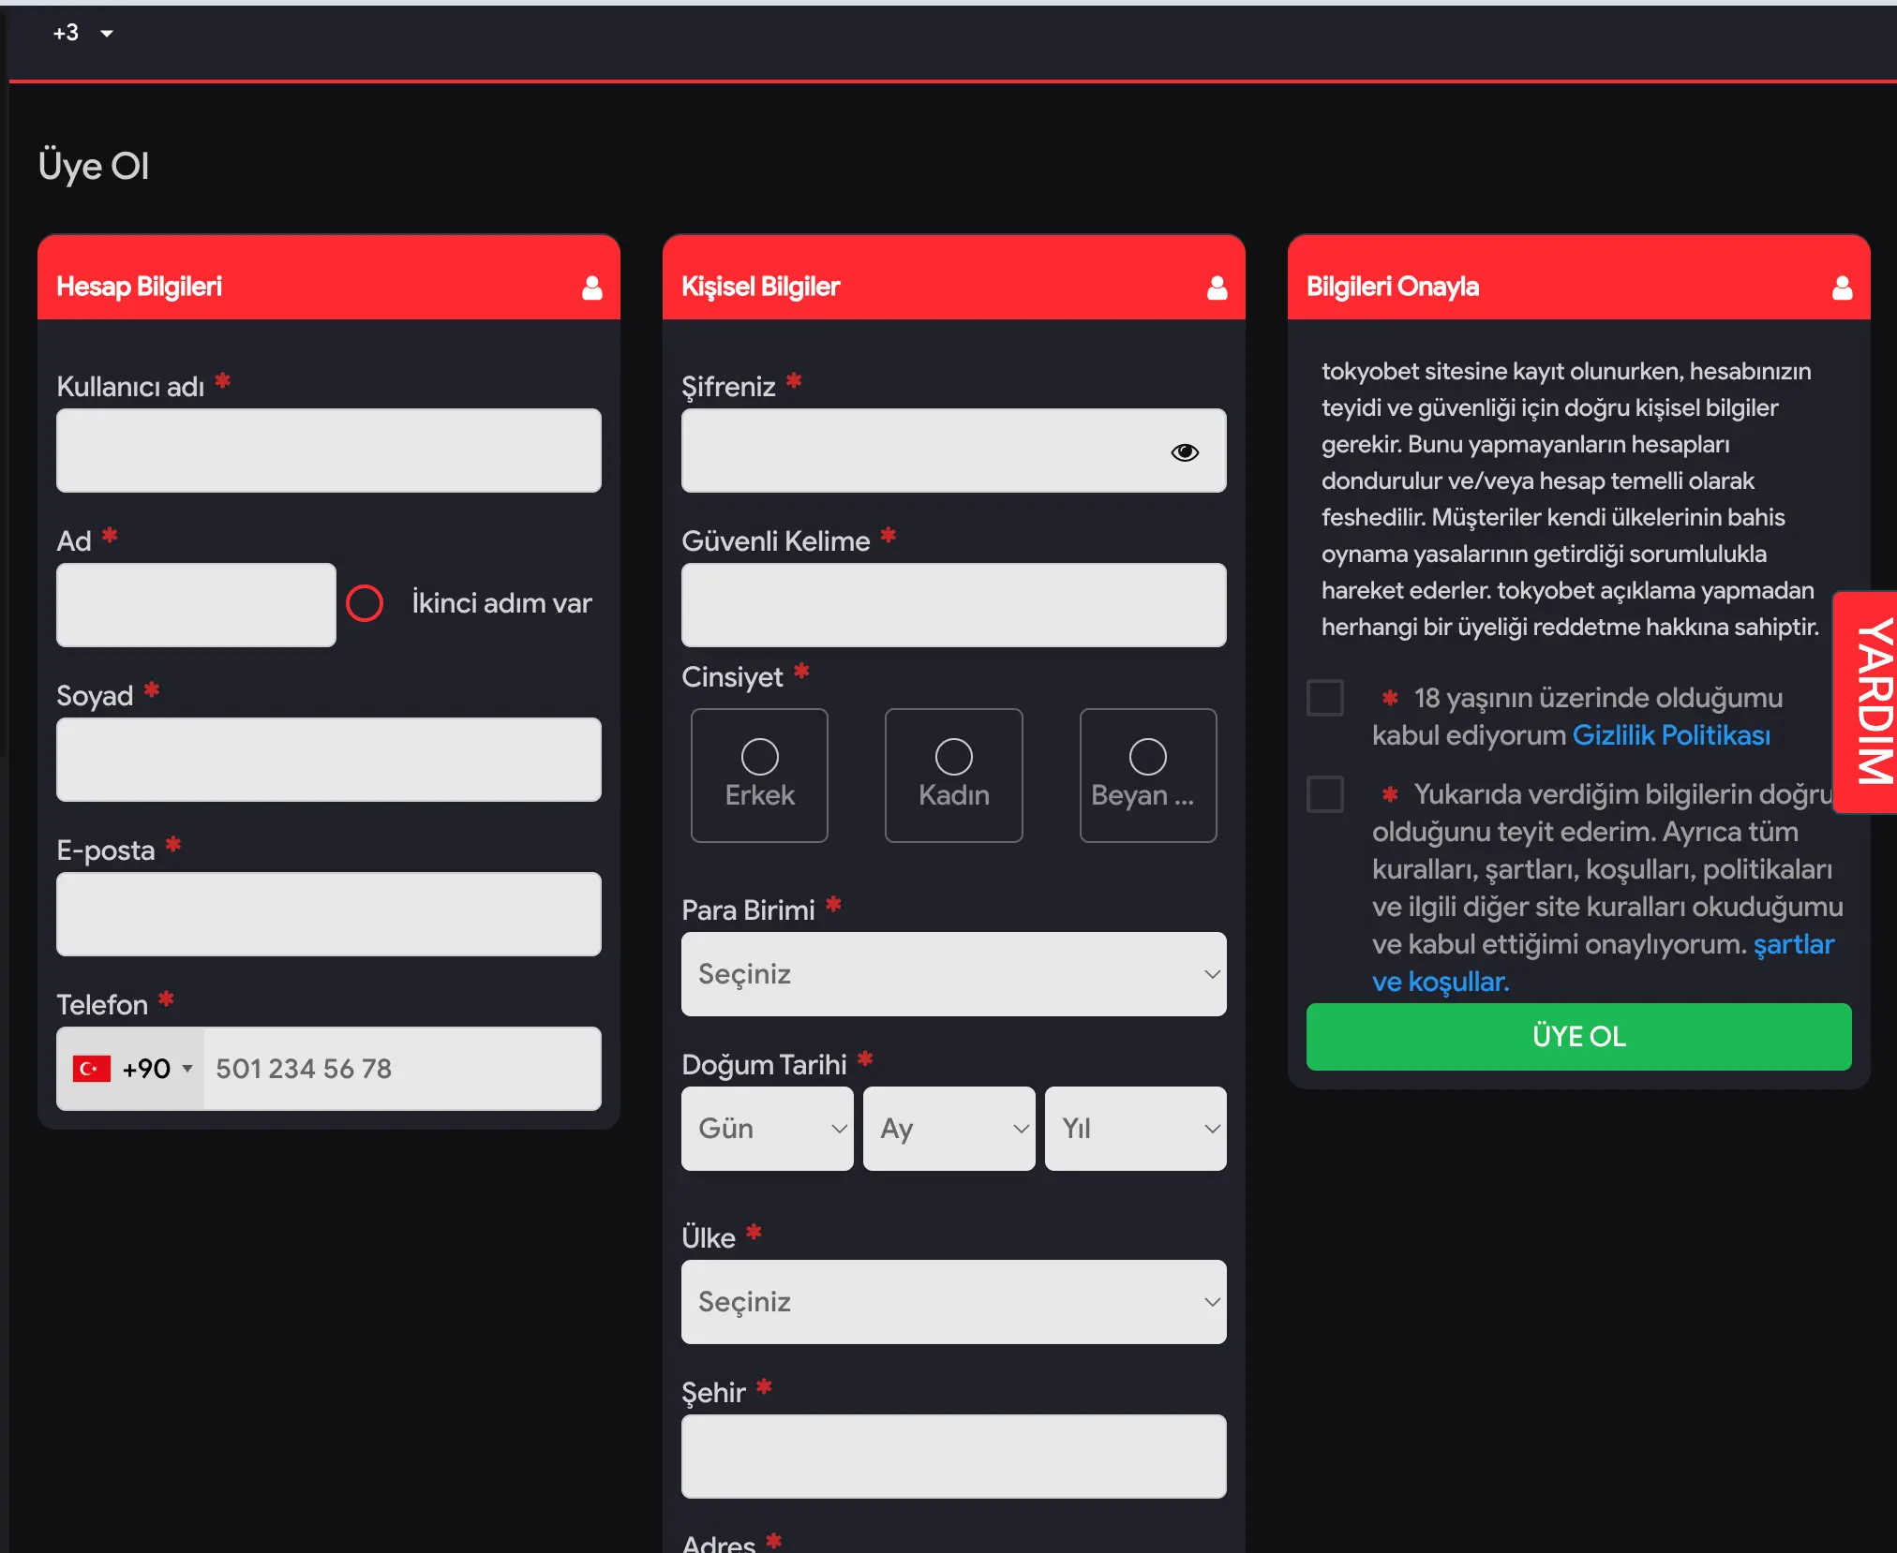Expand the +3 dropdown at top
Image resolution: width=1897 pixels, height=1553 pixels.
tap(82, 33)
